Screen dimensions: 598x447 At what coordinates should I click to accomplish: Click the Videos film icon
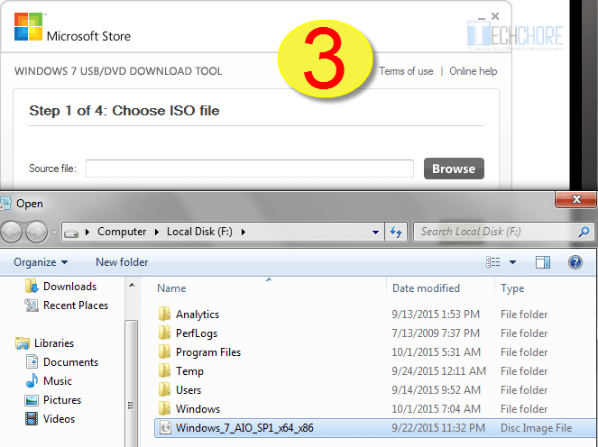(32, 419)
